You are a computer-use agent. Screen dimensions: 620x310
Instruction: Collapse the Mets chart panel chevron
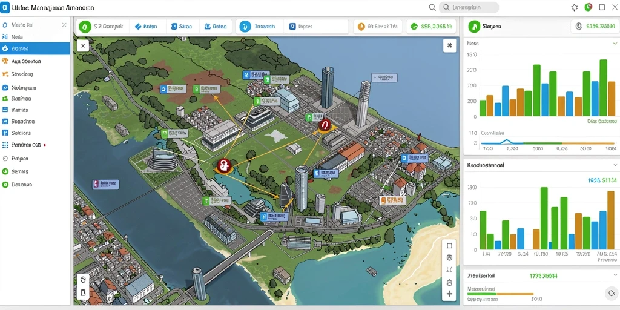click(x=615, y=43)
